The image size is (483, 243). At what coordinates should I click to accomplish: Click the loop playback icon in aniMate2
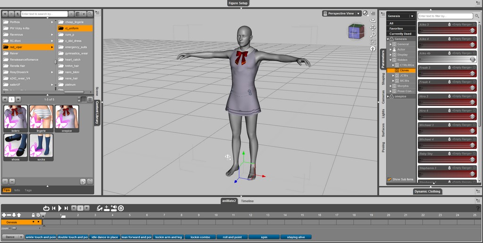pos(46,208)
